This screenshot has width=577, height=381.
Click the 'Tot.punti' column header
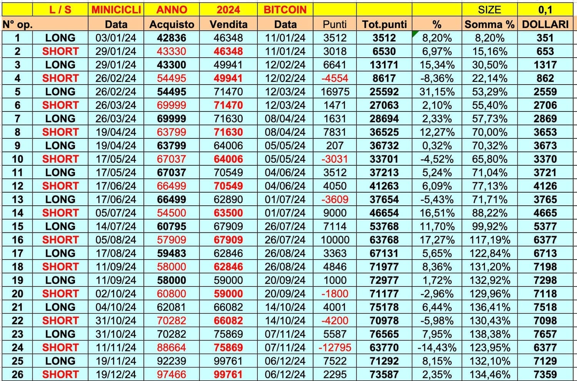384,24
